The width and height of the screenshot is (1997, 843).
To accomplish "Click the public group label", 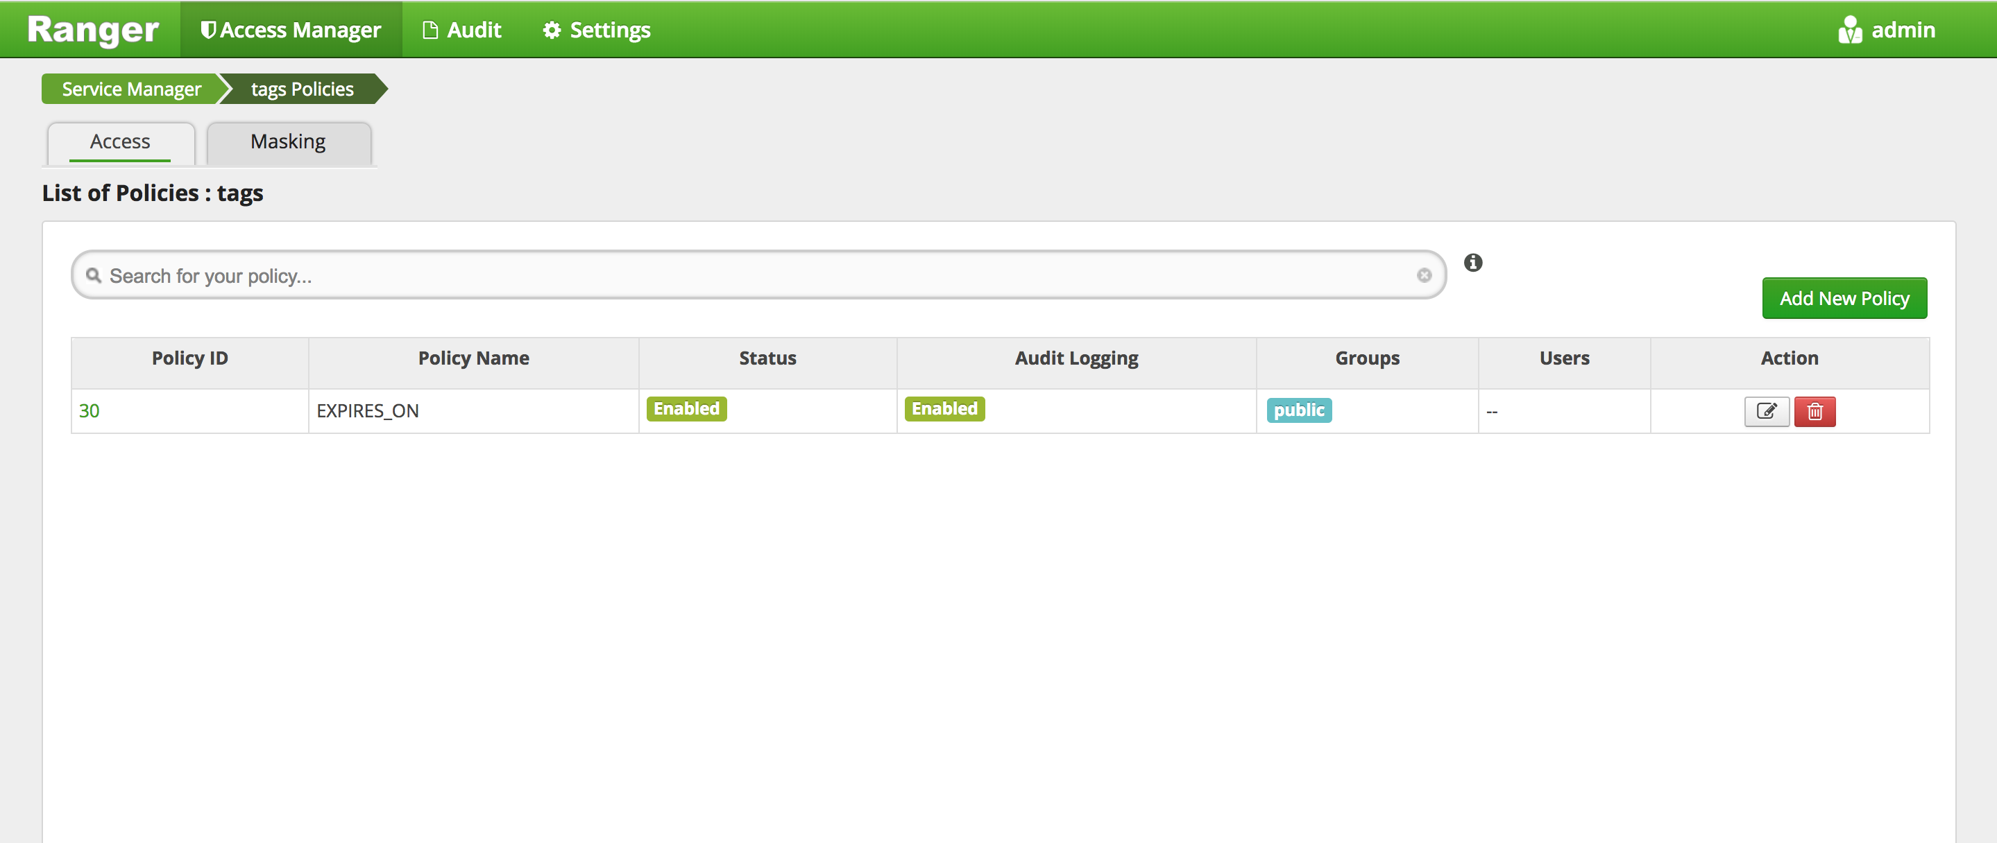I will pos(1298,410).
